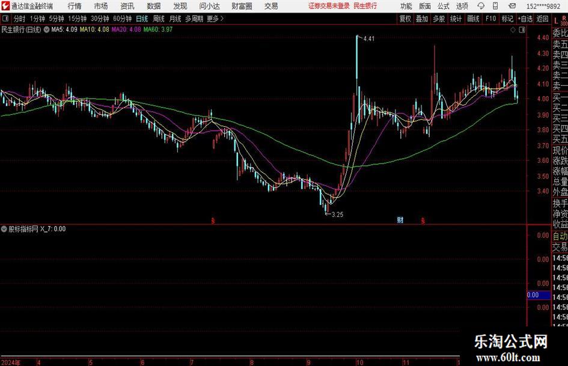Open the 公式 menu
Screen dimensions: 568x366
[x=444, y=6]
